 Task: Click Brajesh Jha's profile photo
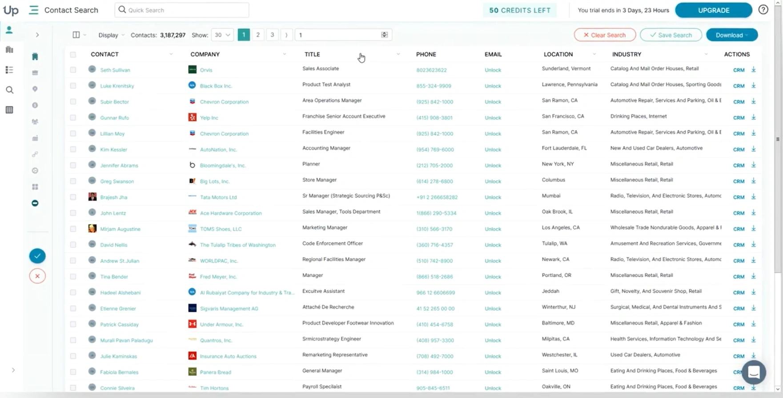(x=92, y=197)
